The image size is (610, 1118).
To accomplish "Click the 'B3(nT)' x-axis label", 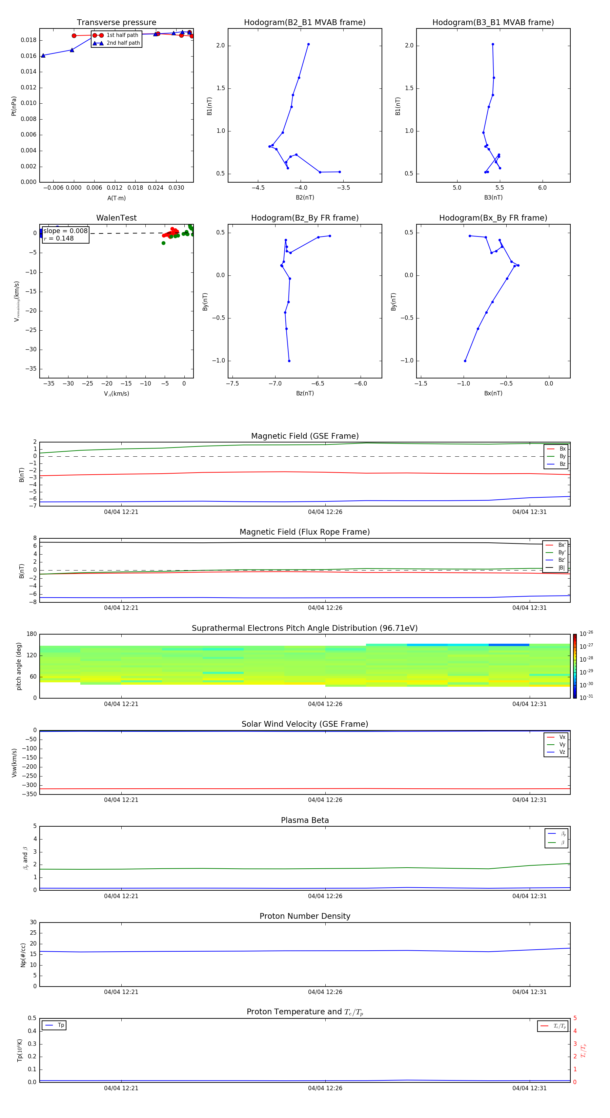I will point(493,198).
